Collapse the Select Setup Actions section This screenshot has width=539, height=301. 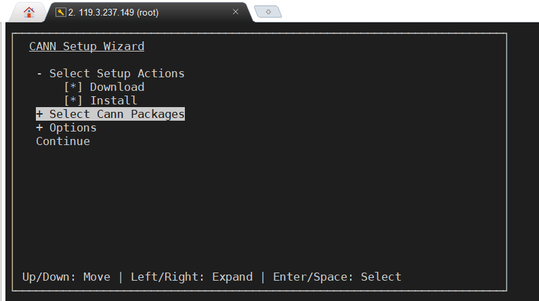pyautogui.click(x=39, y=73)
